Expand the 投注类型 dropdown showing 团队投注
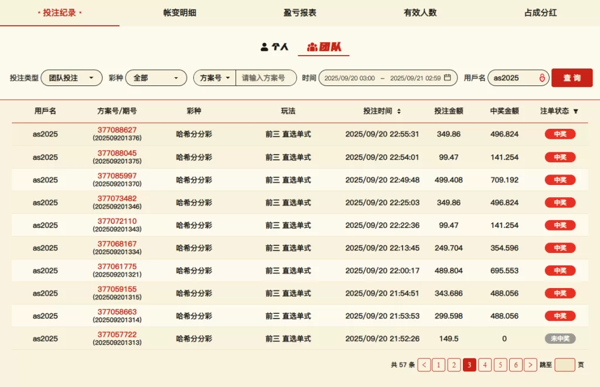Viewport: 600px width, 387px height. 71,78
